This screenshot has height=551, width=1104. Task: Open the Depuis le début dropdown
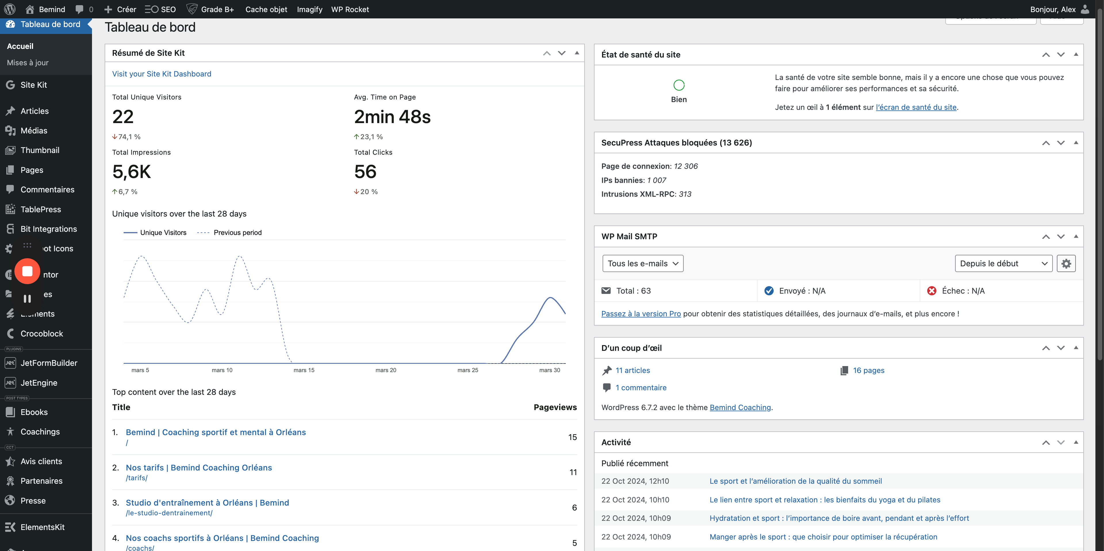[x=1003, y=263]
